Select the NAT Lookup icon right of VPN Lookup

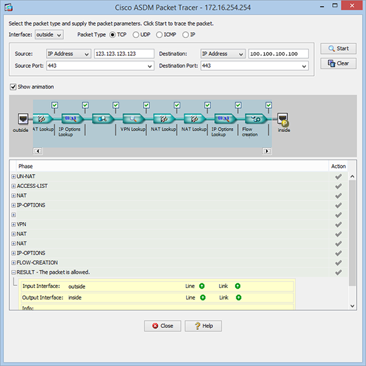coord(164,119)
